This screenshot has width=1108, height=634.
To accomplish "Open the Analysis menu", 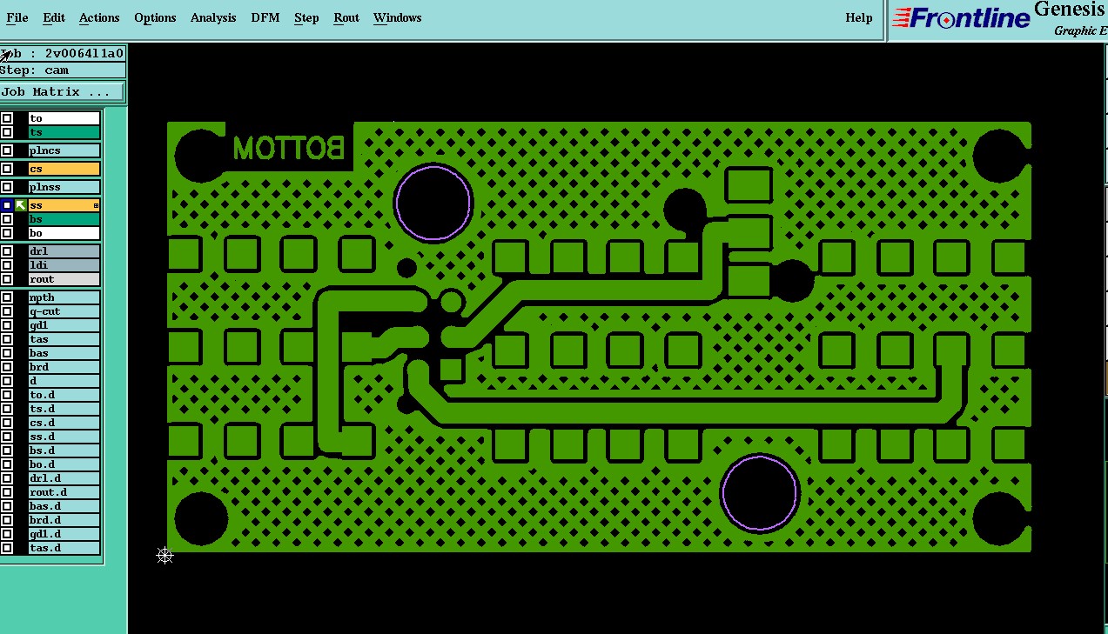I will coord(213,17).
